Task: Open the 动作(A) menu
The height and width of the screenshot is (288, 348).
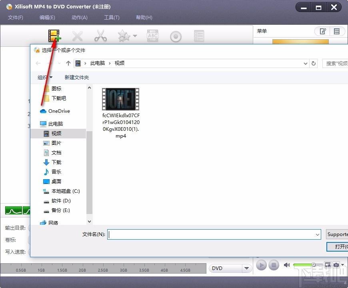Action: (80, 17)
